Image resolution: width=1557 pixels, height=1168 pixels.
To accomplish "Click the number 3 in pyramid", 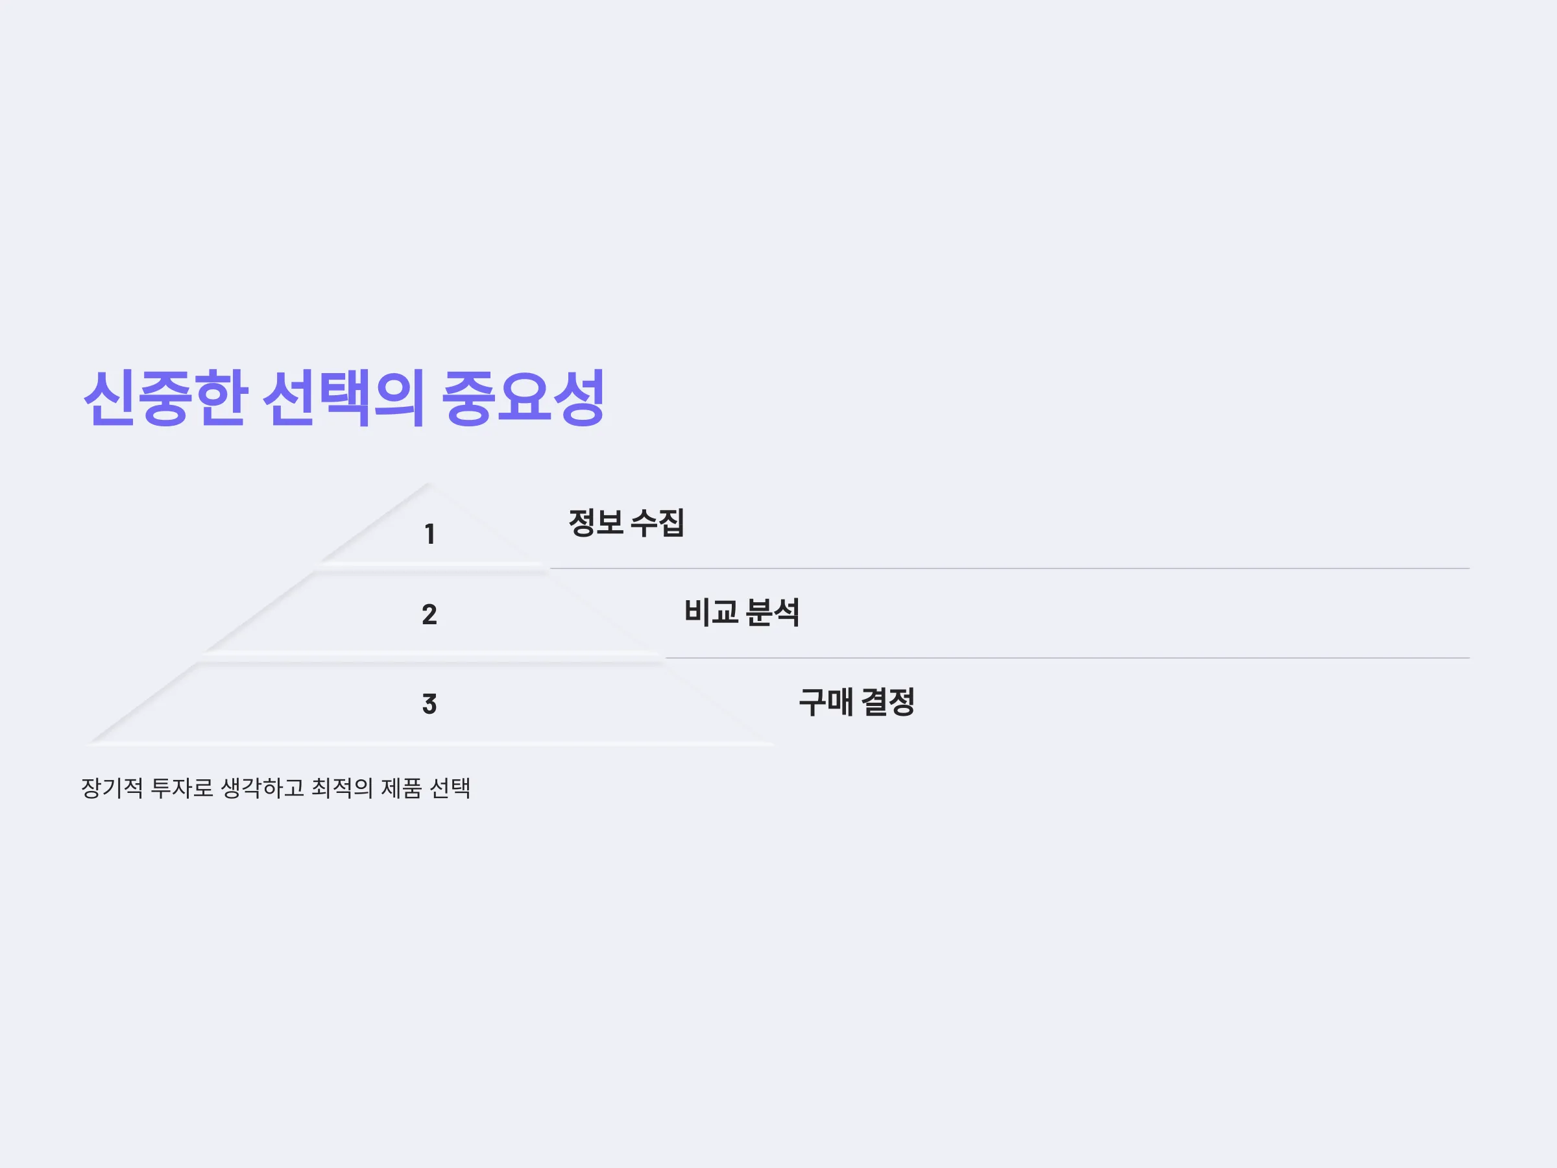I will pos(429,704).
